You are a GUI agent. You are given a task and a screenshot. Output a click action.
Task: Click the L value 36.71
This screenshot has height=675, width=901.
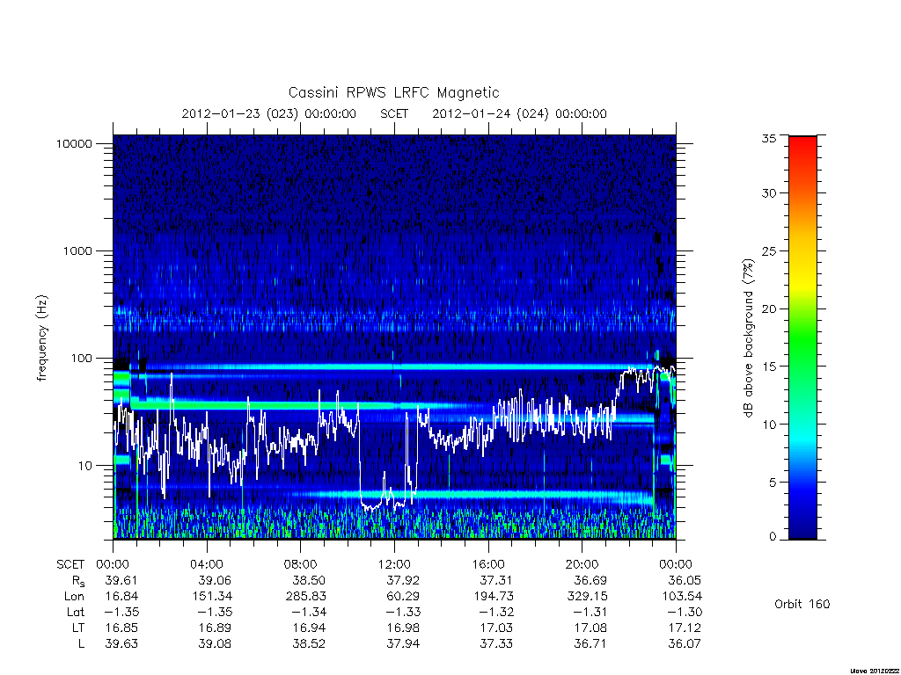[x=590, y=644]
